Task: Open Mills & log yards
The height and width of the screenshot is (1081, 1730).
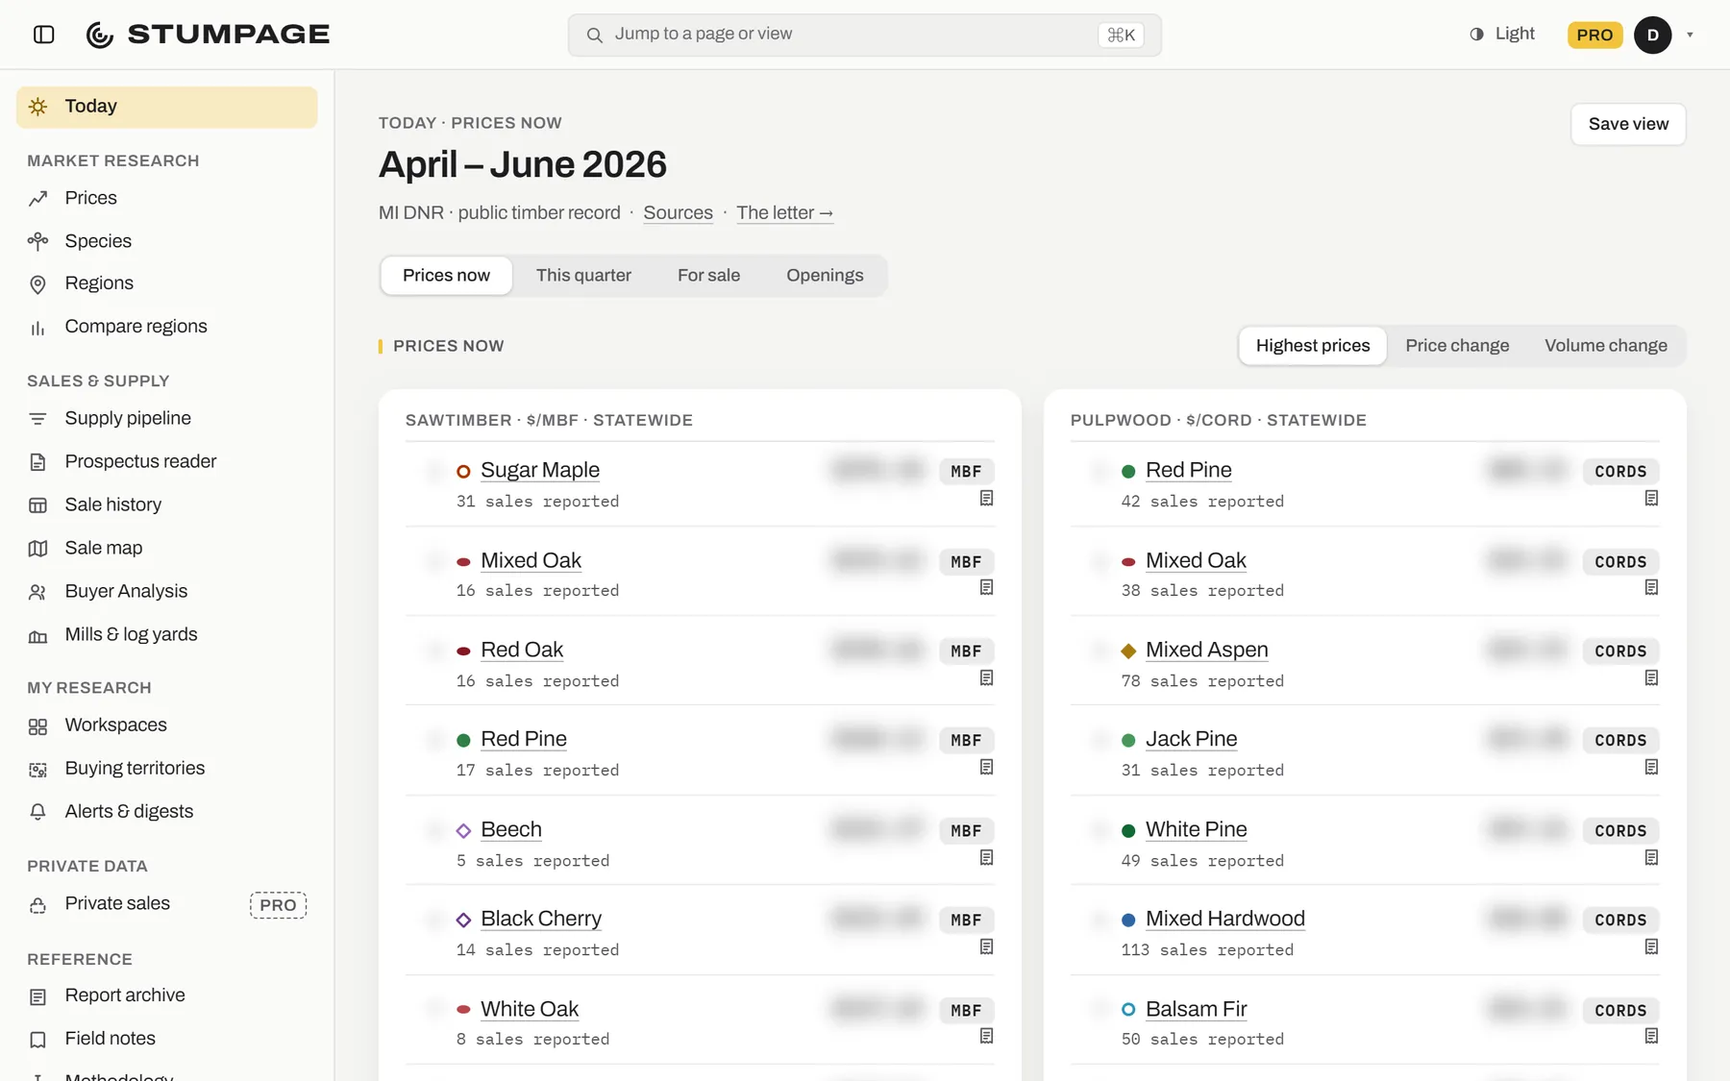Action: coord(167,634)
